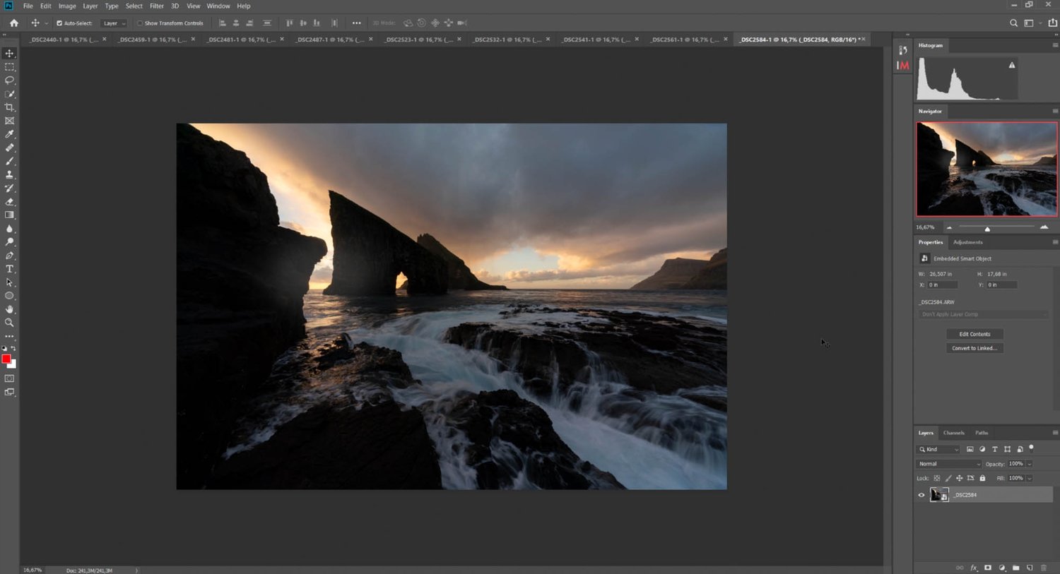Open the layer Opacity dropdown arrow
1060x574 pixels.
(1030, 464)
